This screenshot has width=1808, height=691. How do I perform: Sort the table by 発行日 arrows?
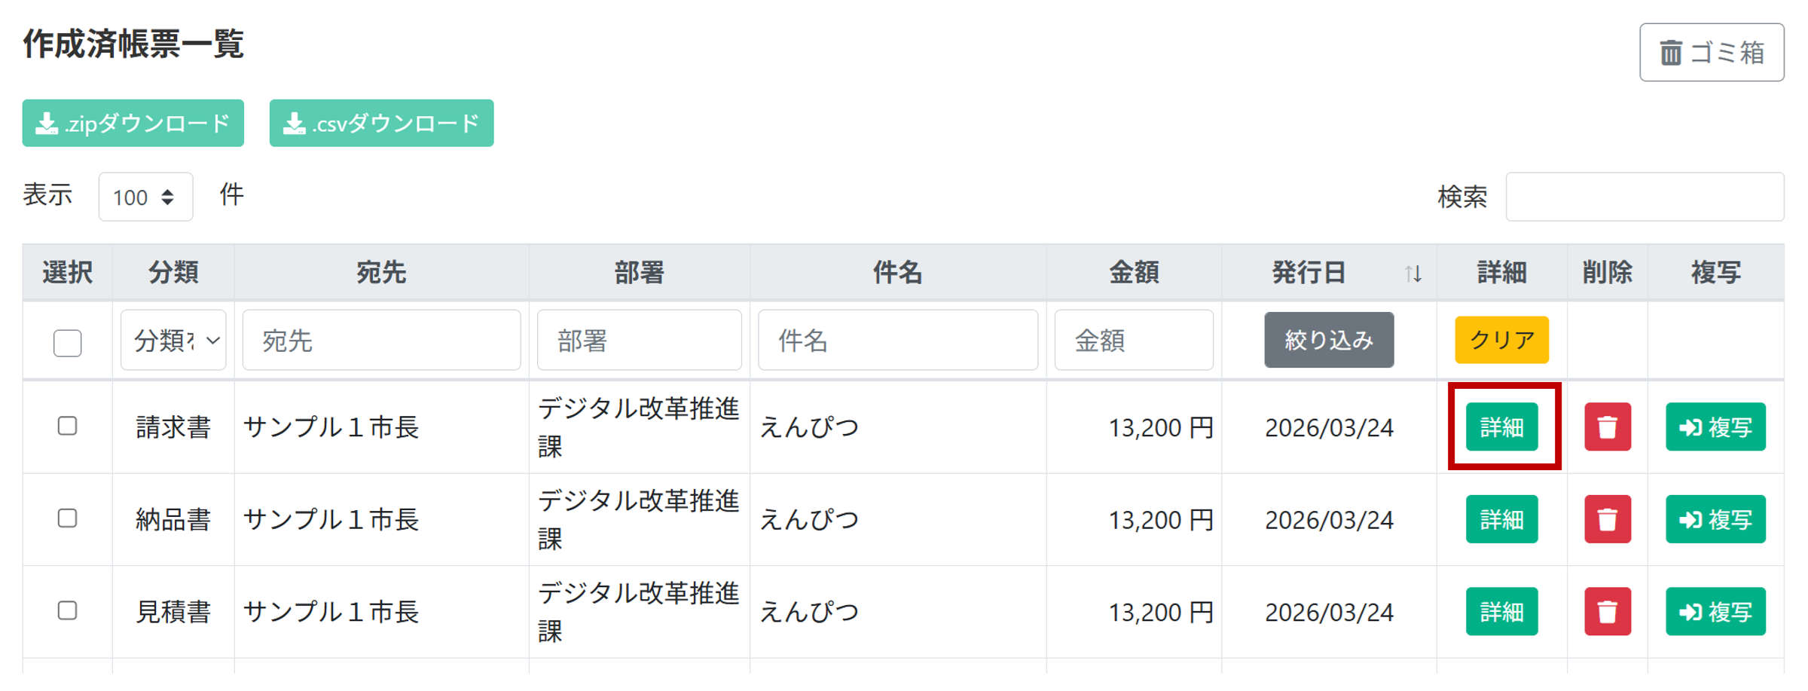point(1412,273)
